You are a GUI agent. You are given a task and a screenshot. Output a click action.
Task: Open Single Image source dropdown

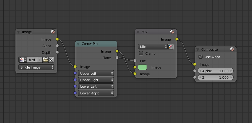click(37, 67)
